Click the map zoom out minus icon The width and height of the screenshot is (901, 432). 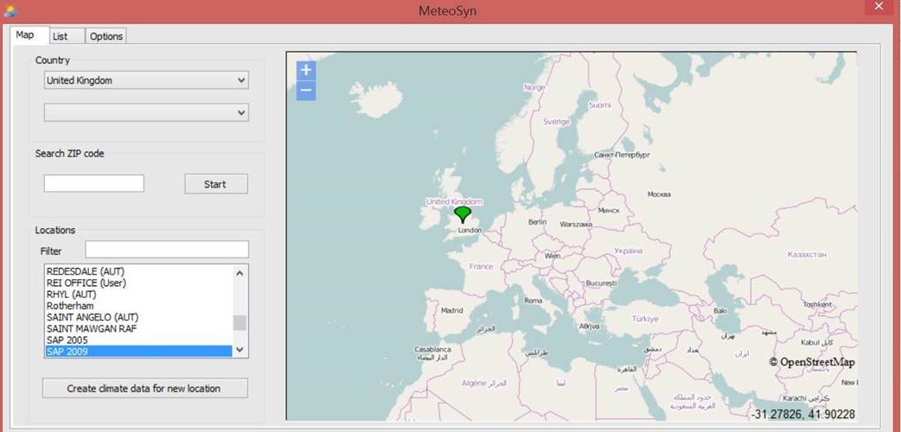point(305,90)
